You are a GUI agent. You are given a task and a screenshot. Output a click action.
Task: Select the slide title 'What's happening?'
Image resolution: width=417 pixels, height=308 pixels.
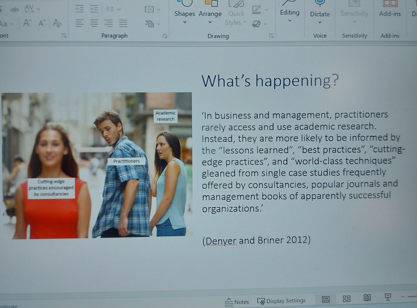270,81
